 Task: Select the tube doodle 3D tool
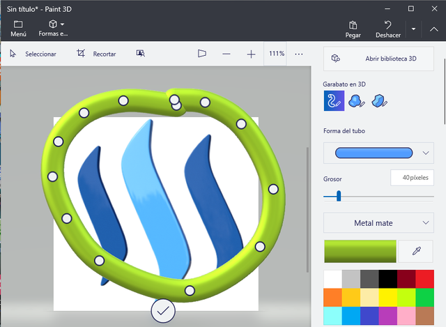pyautogui.click(x=334, y=100)
